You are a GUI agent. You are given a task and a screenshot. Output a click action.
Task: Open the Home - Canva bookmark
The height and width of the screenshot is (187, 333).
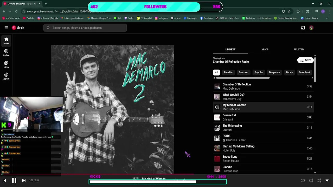click(x=309, y=18)
